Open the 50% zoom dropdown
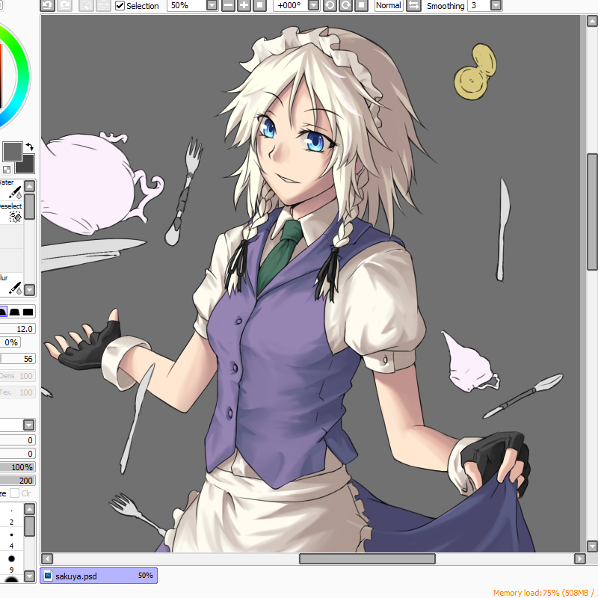Screen dimensions: 598x598 [x=212, y=5]
